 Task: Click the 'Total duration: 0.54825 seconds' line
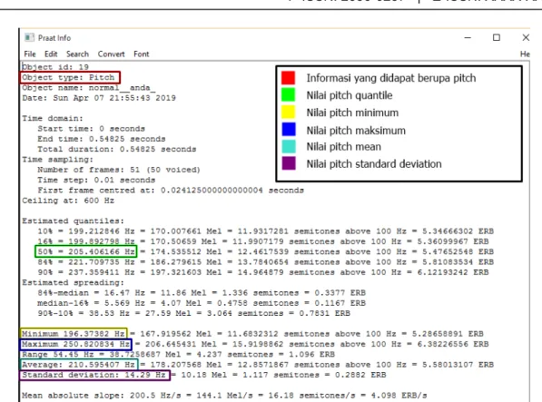coord(117,149)
